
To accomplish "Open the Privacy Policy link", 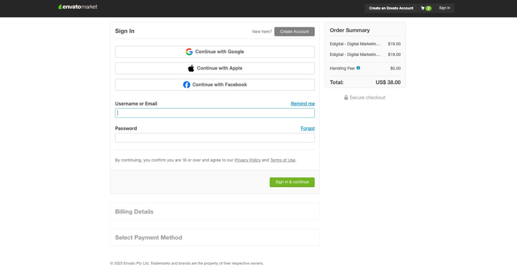I will pyautogui.click(x=247, y=160).
